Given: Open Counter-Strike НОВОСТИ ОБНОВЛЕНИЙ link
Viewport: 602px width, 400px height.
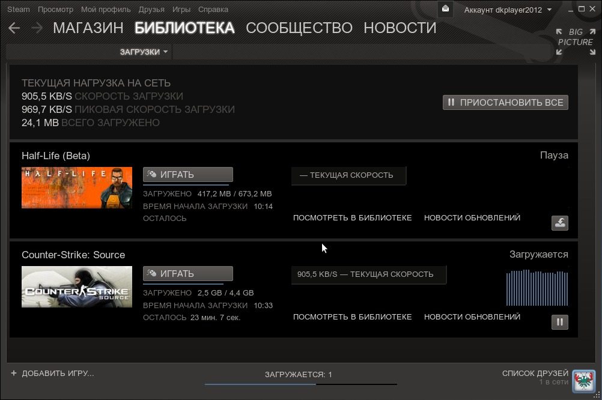Looking at the screenshot, I should [x=472, y=317].
